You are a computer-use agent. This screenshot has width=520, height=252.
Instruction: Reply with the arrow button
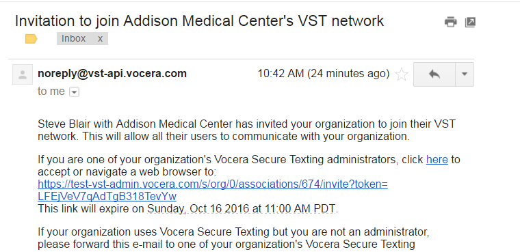pos(434,74)
